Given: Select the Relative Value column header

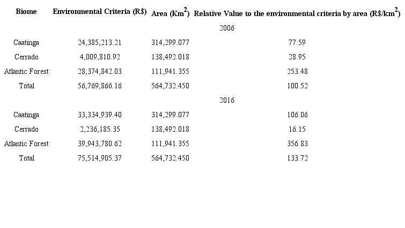Looking at the screenshot, I should [x=297, y=12].
